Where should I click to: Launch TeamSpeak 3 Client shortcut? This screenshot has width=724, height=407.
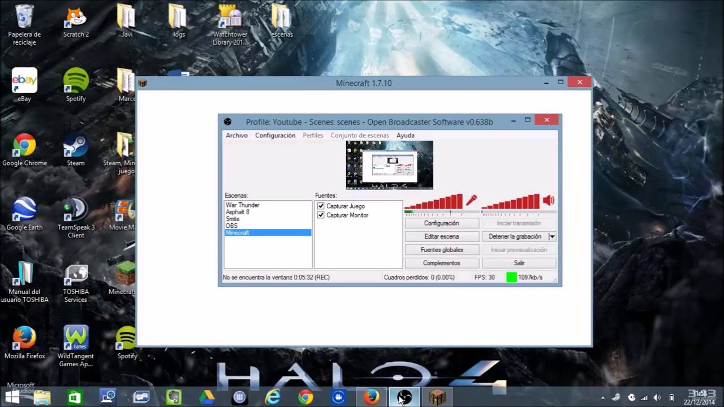point(76,218)
